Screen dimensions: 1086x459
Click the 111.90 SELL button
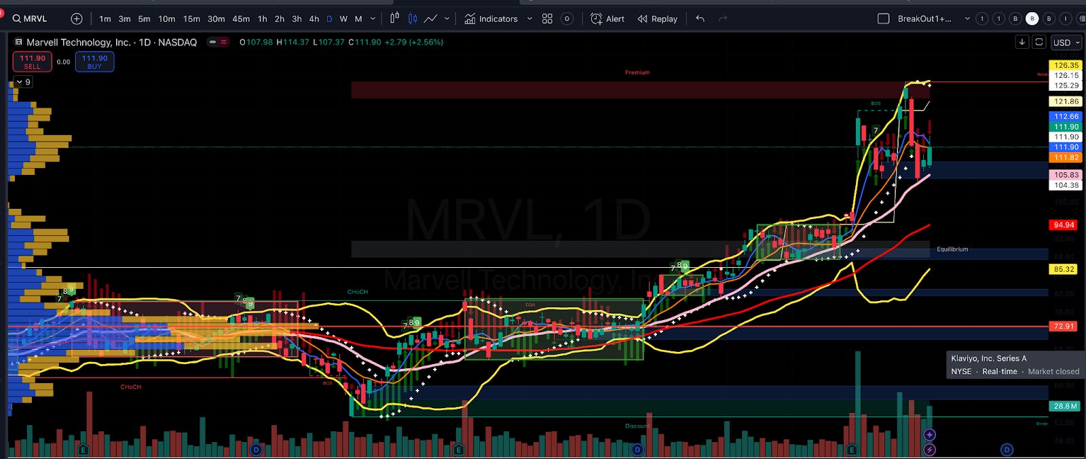(32, 62)
